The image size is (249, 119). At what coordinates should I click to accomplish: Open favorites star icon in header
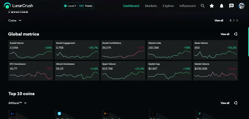click(x=212, y=6)
